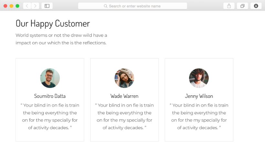265x157 pixels.
Task: Open the Share menu icon
Action: (x=229, y=6)
